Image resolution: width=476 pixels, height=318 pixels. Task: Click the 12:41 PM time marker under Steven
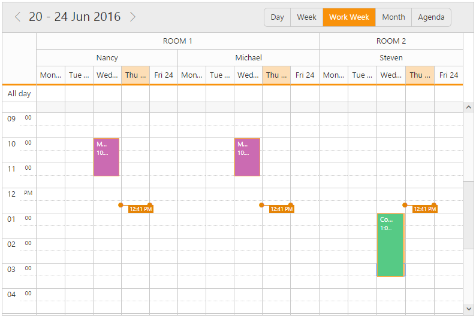point(424,209)
